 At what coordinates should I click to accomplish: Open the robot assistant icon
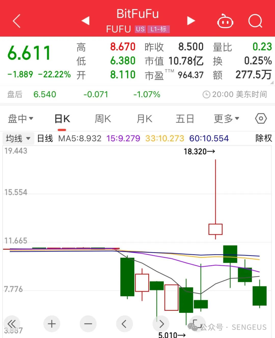coord(225,21)
